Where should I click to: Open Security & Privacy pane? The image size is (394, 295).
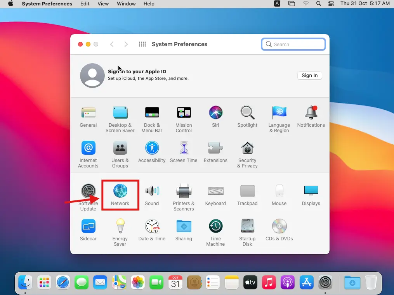(x=248, y=155)
